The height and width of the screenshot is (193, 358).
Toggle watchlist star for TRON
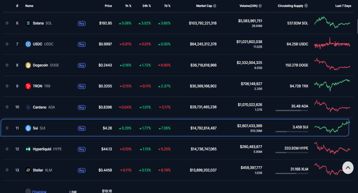pos(7,86)
